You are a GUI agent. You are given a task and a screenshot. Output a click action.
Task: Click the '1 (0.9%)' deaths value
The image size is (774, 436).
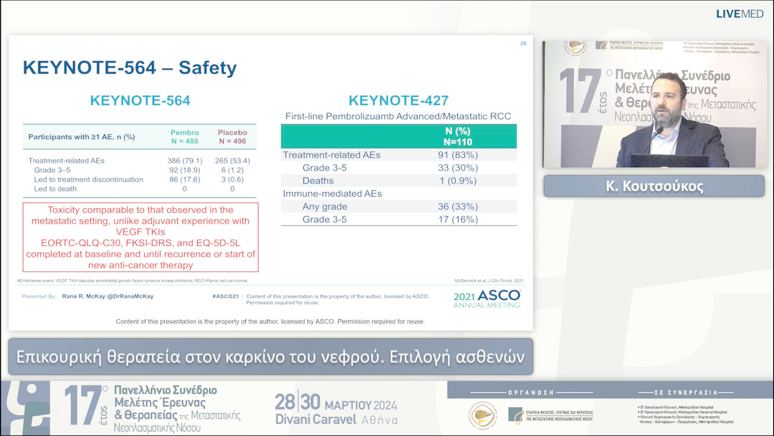pos(457,181)
